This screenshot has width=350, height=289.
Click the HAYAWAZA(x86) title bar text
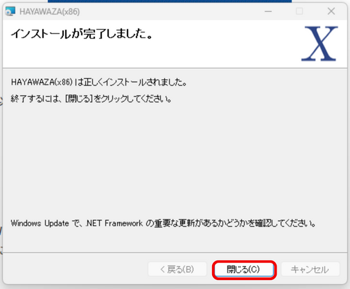pyautogui.click(x=49, y=12)
